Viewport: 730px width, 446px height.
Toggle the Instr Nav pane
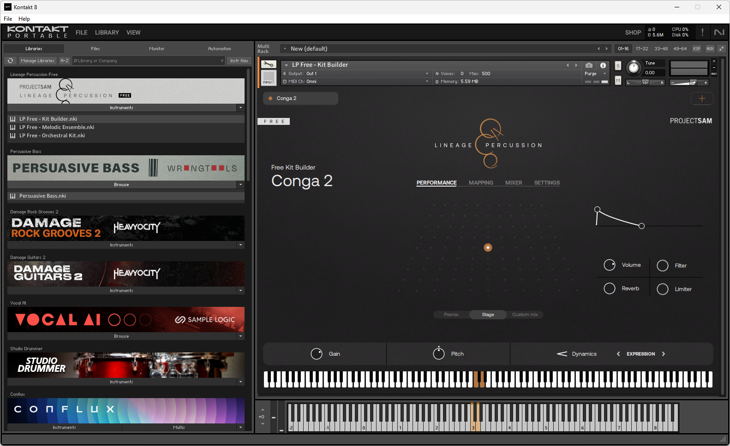[239, 60]
